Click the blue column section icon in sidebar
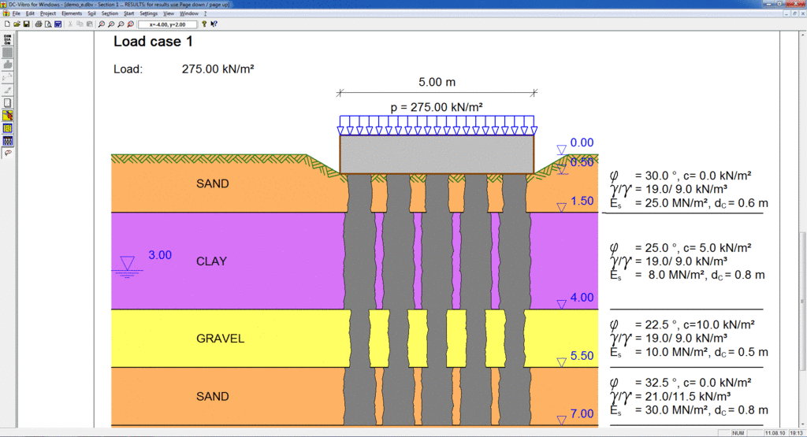Viewport: 807px width, 437px height. [8, 141]
